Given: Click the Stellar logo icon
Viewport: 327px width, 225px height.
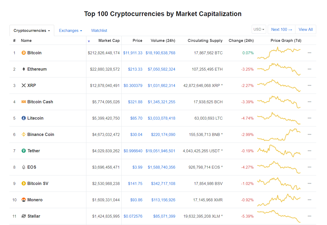Looking at the screenshot, I should [x=23, y=216].
